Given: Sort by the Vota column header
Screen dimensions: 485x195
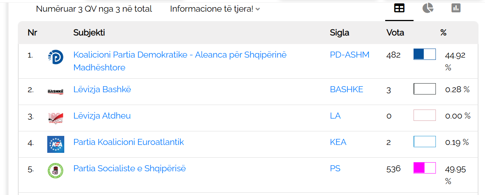Looking at the screenshot, I should click(x=395, y=33).
